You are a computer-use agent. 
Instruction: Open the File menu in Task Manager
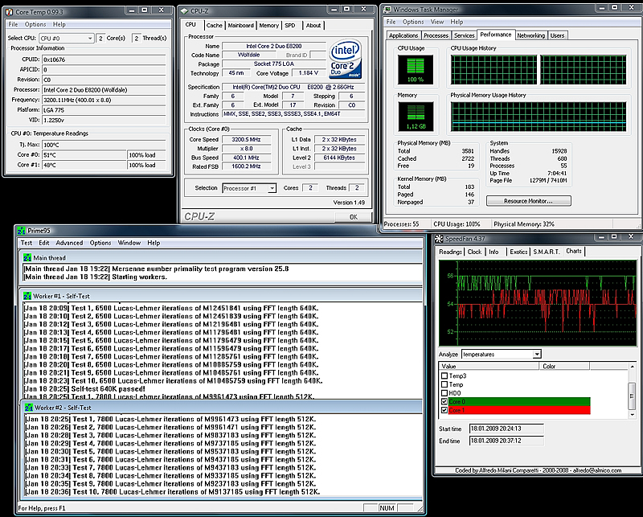coord(391,22)
